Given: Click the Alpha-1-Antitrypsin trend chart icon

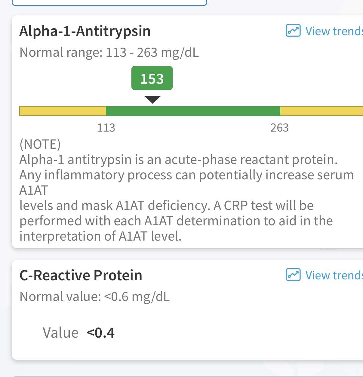Looking at the screenshot, I should [x=293, y=31].
